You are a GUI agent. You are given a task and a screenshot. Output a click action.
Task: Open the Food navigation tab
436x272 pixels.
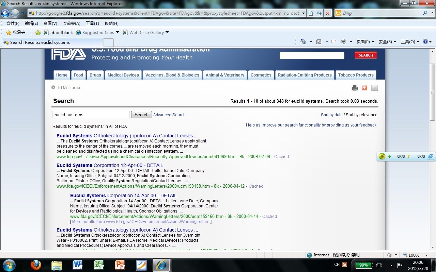(x=78, y=75)
